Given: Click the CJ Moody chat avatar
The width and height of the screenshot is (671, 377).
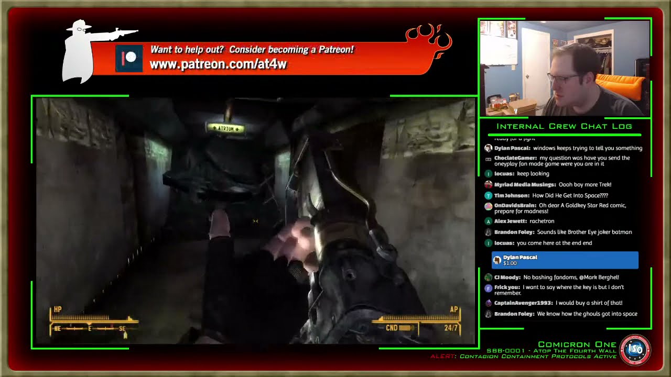Looking at the screenshot, I should (488, 278).
